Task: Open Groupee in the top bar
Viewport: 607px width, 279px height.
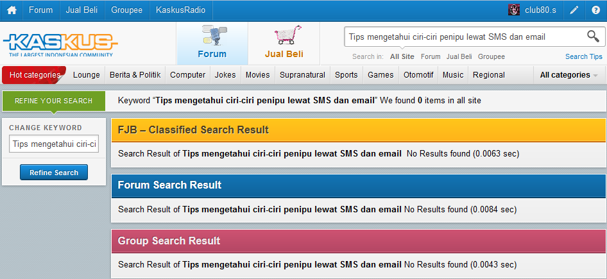Action: pos(126,10)
